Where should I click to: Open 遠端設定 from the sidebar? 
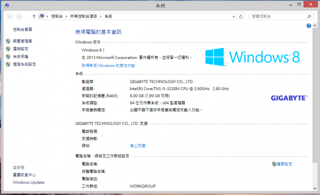(x=20, y=49)
